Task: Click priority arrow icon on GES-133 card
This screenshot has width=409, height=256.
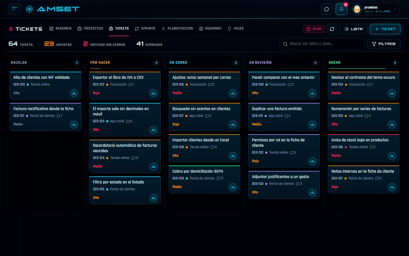Action: (312, 193)
